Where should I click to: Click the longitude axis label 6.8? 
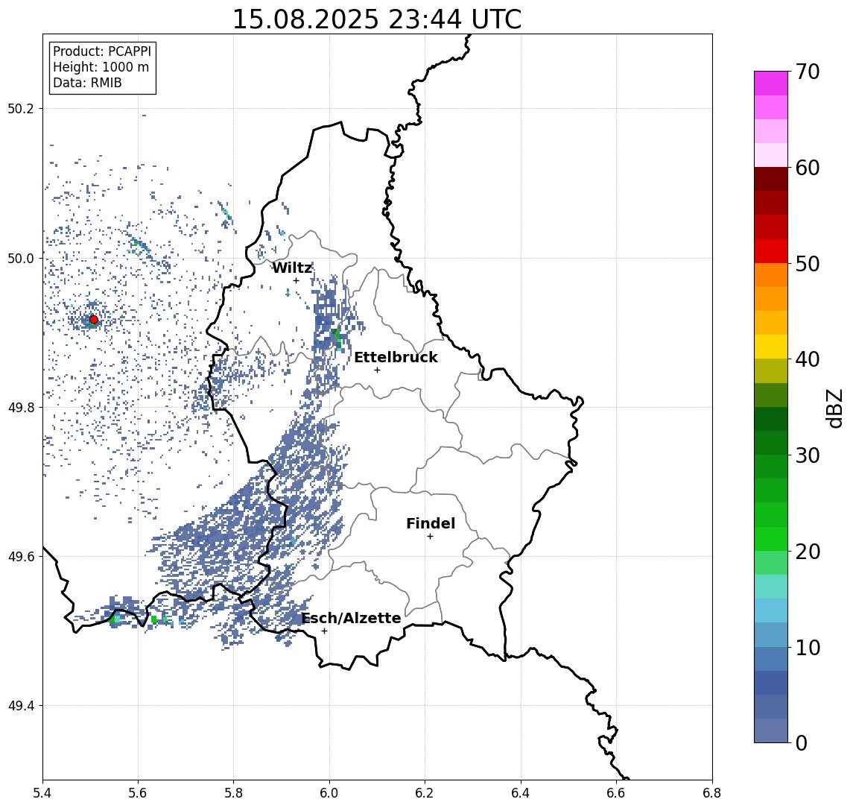(711, 793)
